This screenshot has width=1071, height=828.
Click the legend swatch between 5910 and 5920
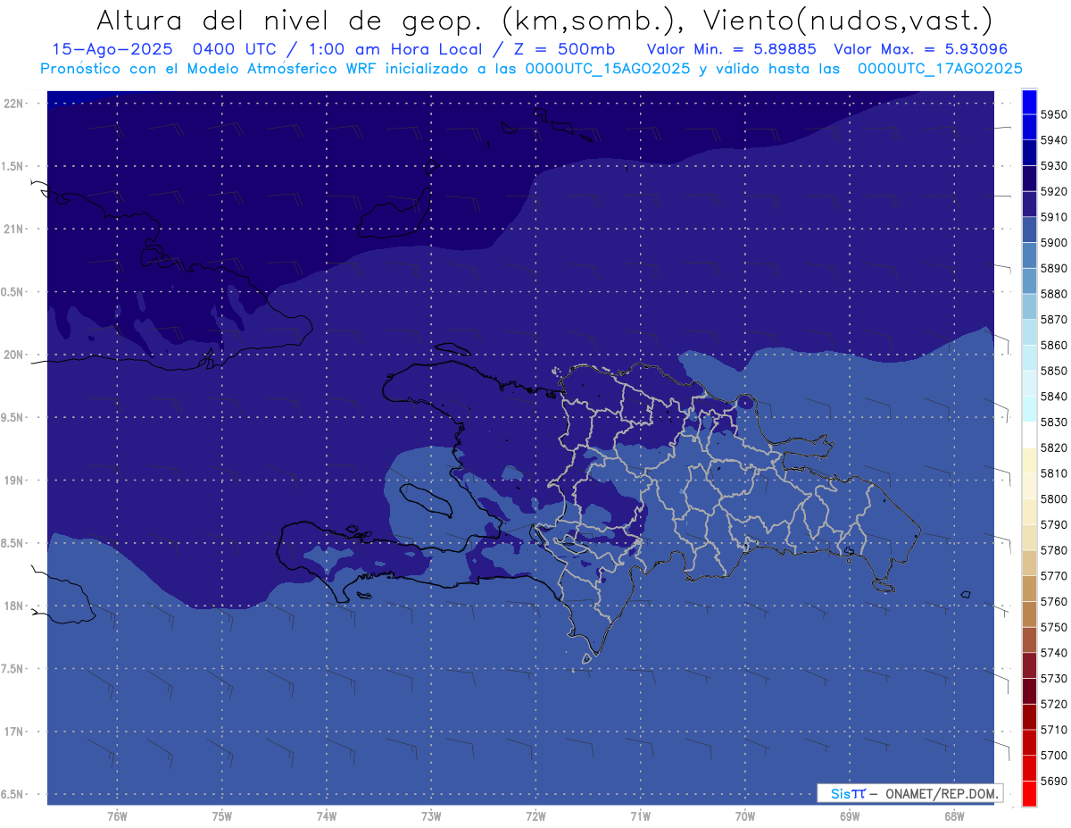pos(1029,205)
